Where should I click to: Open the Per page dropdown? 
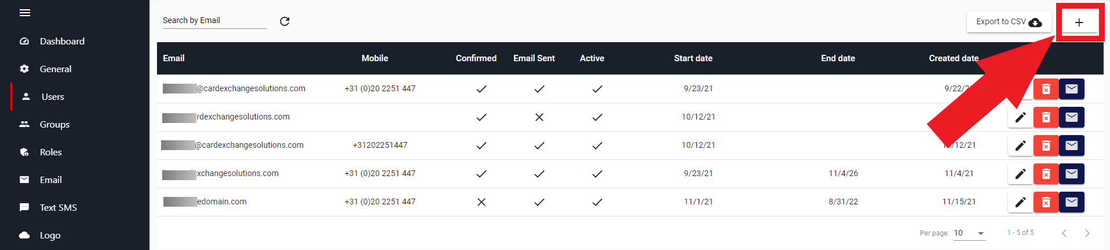coord(969,233)
